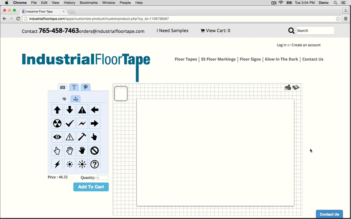
Task: Choose the hammer symbol
Action: (82, 137)
